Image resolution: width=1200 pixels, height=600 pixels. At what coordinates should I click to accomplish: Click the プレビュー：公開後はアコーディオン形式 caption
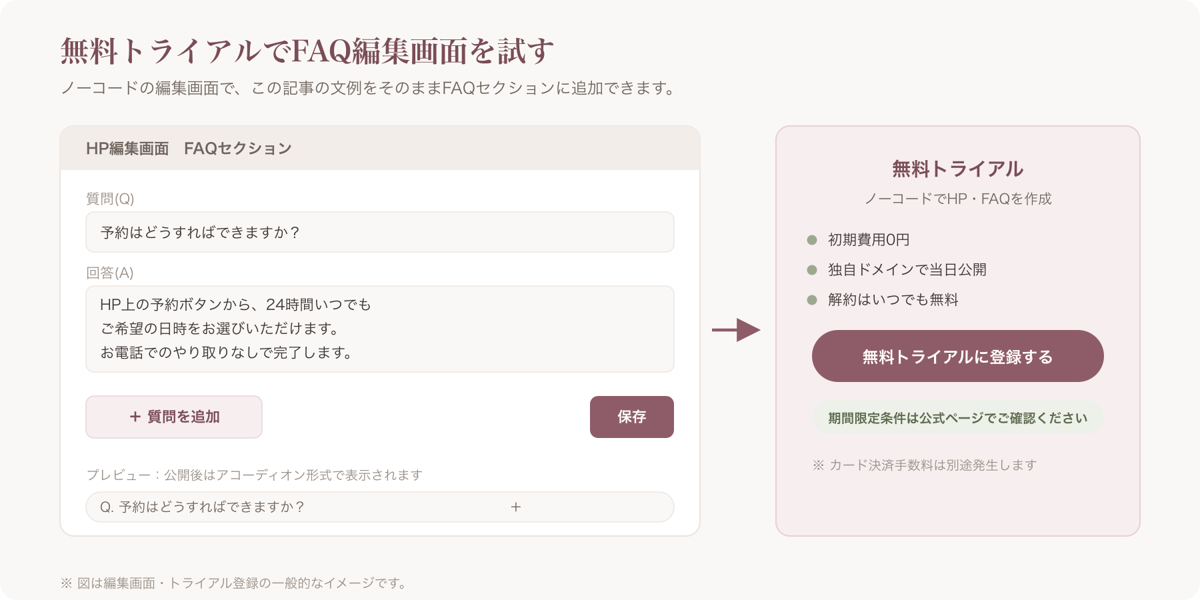point(255,475)
